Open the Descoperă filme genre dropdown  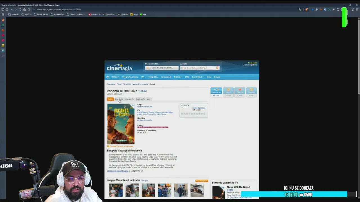[x=162, y=68]
